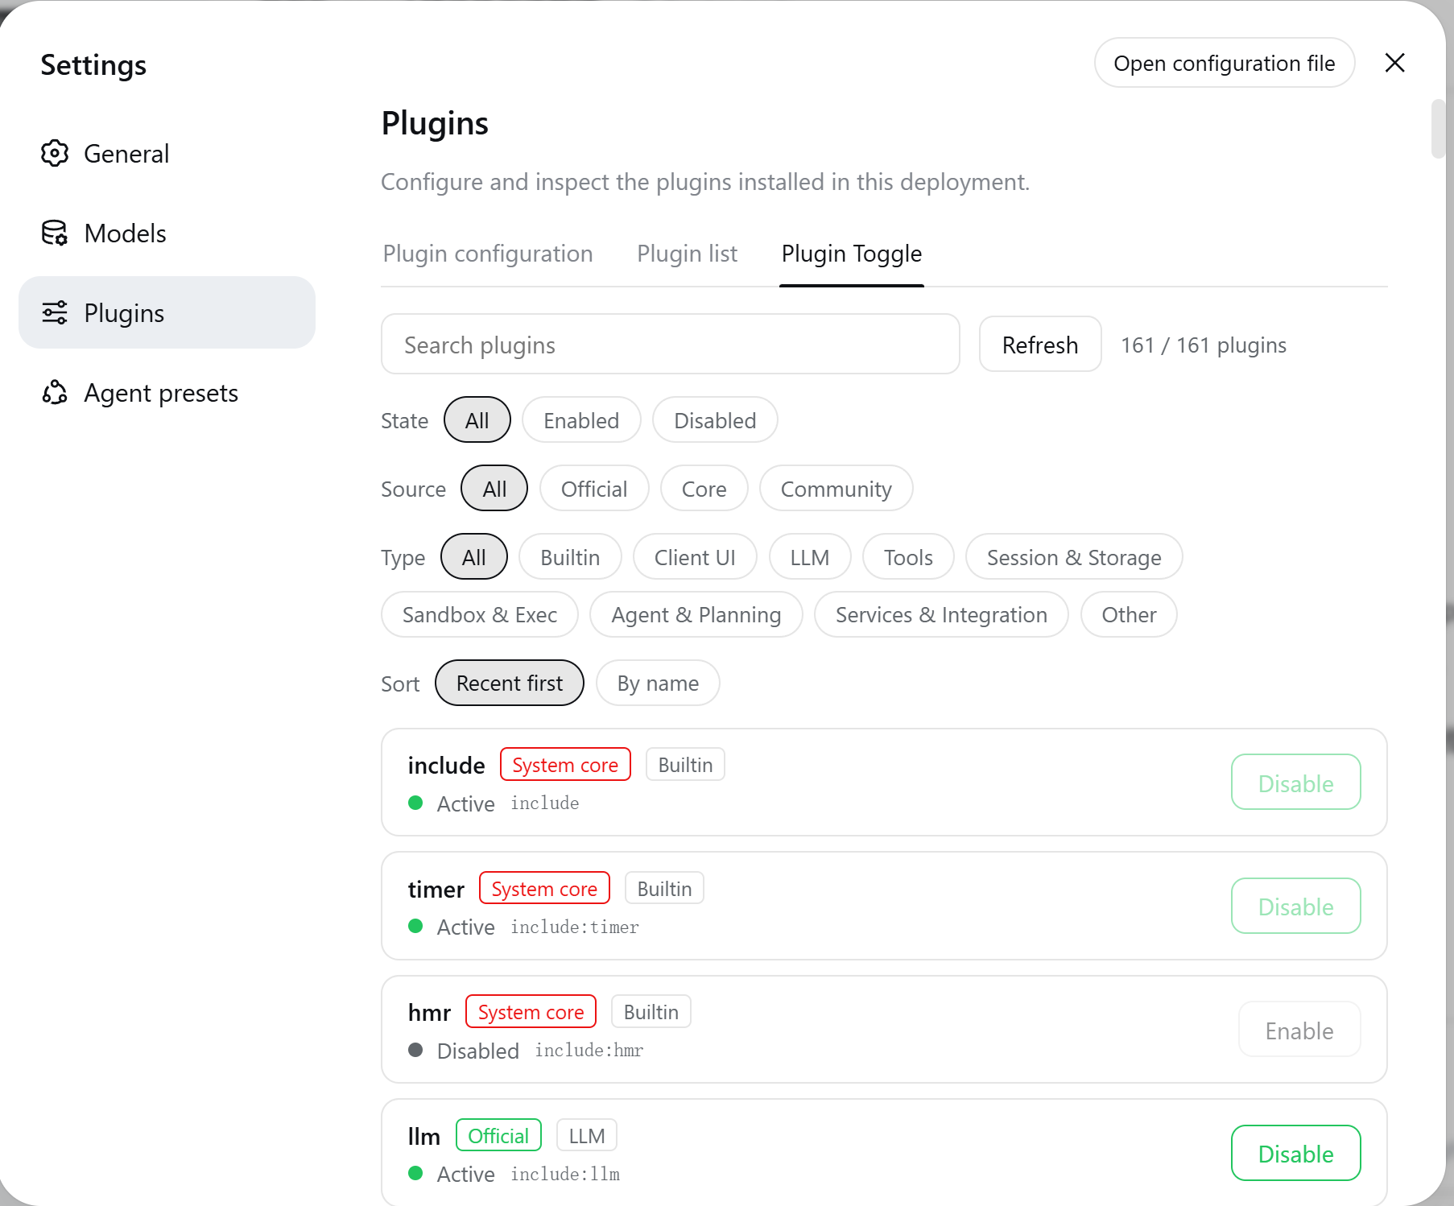Switch to Plugin configuration tab
Viewport: 1454px width, 1206px height.
pos(488,254)
